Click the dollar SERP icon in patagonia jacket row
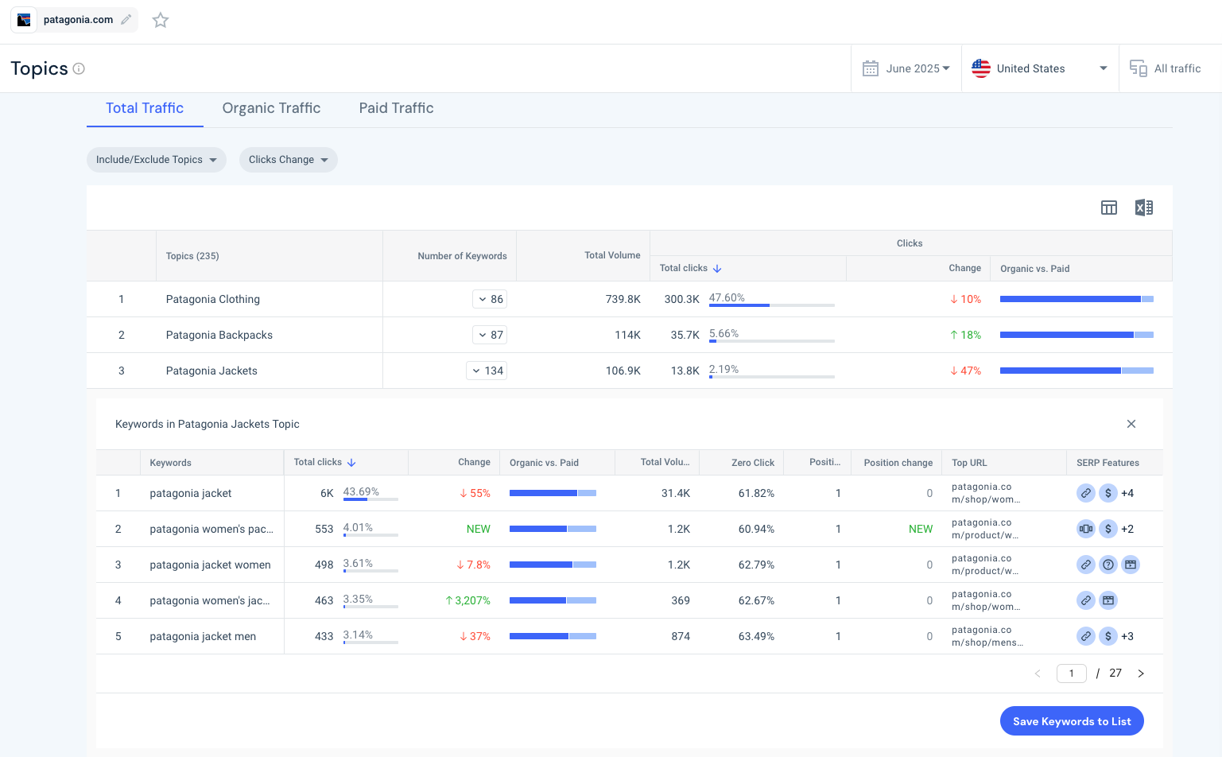This screenshot has width=1222, height=757. pos(1108,493)
